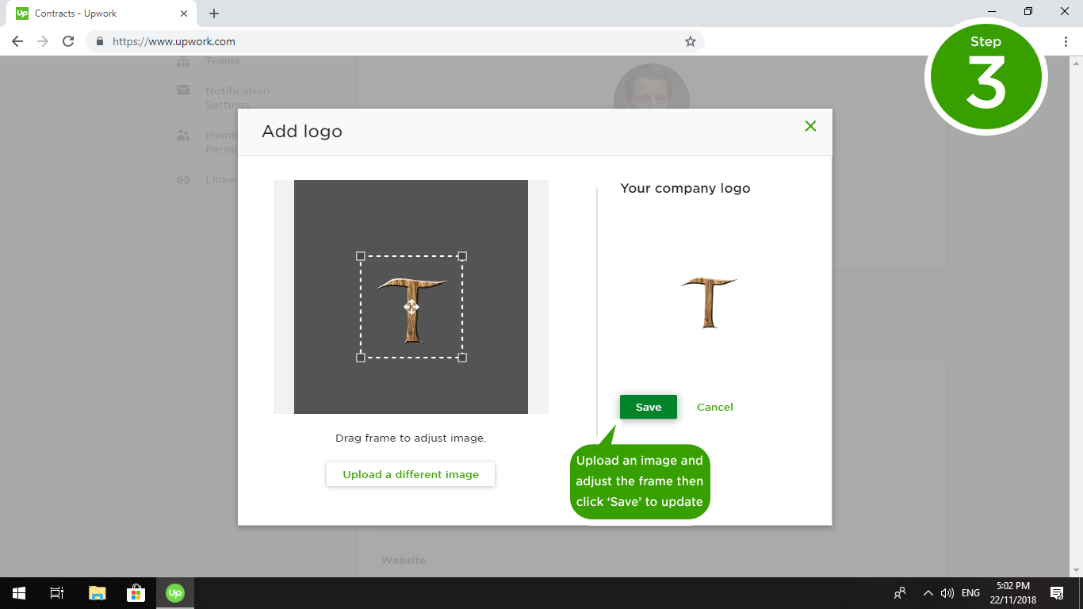The image size is (1083, 609).
Task: Open a new browser tab
Action: pyautogui.click(x=214, y=13)
